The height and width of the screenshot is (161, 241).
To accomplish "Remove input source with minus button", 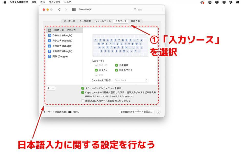I will [x=53, y=88].
